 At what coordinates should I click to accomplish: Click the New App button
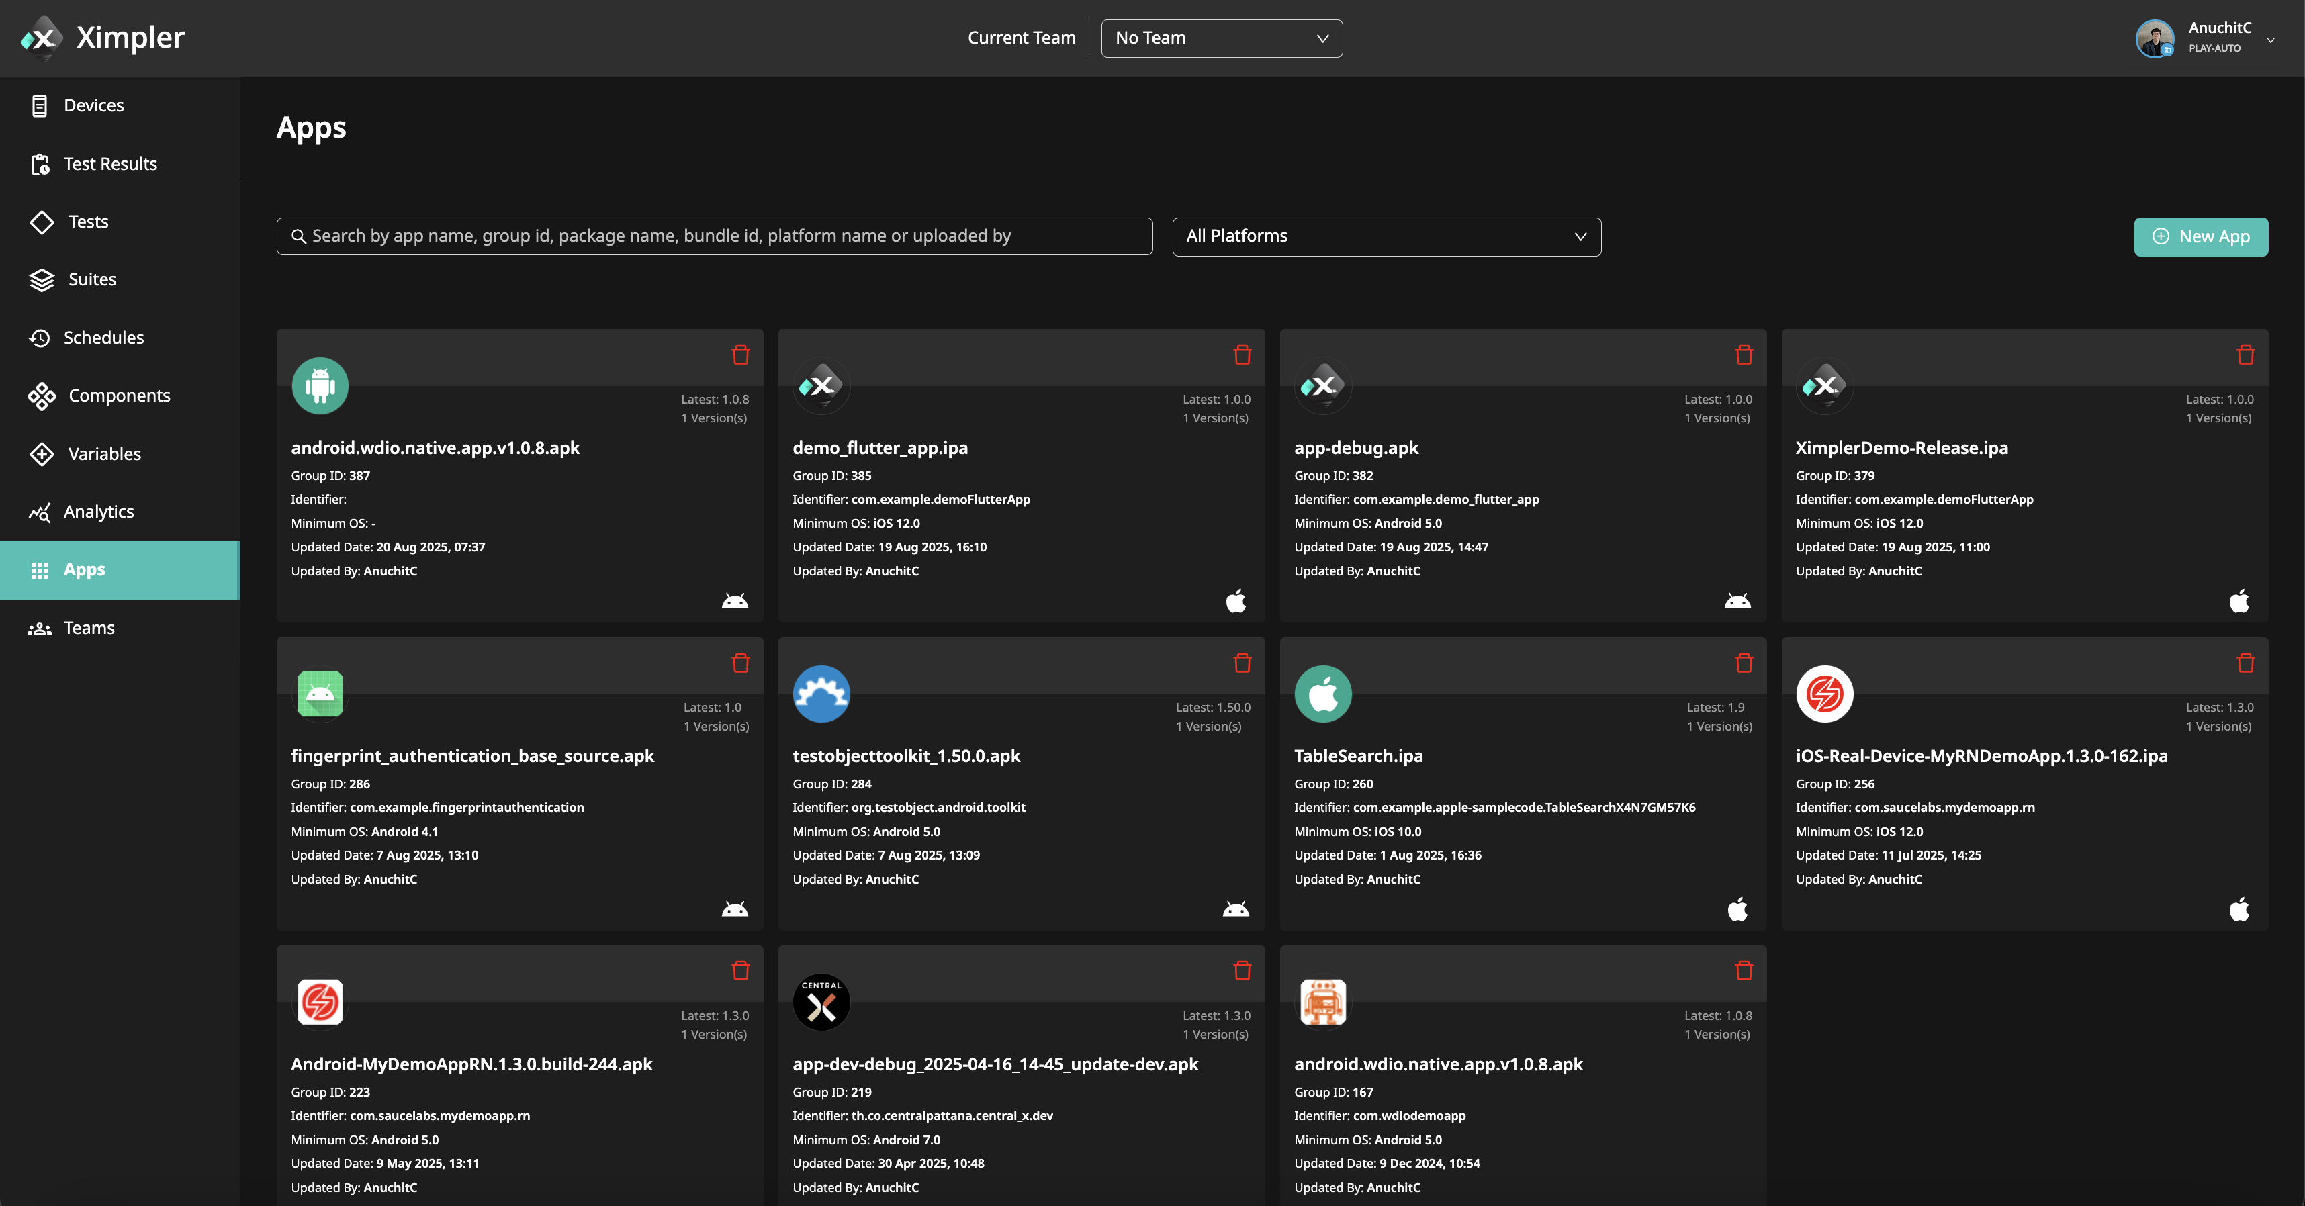(x=2200, y=236)
